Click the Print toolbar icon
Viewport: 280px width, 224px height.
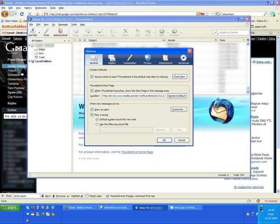point(148,33)
